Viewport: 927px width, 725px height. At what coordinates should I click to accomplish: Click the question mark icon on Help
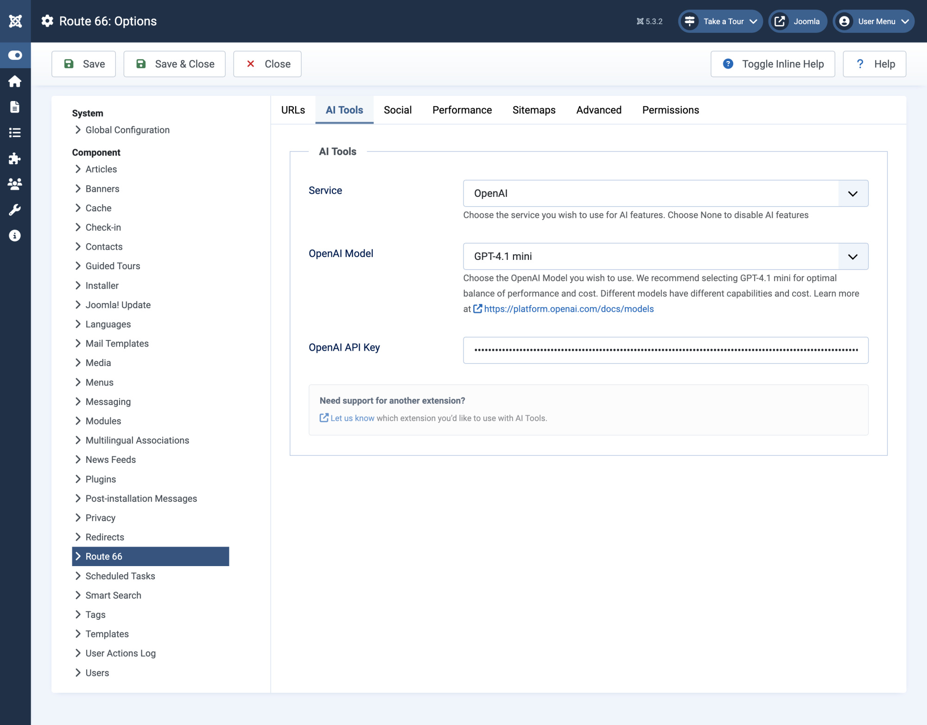coord(860,64)
